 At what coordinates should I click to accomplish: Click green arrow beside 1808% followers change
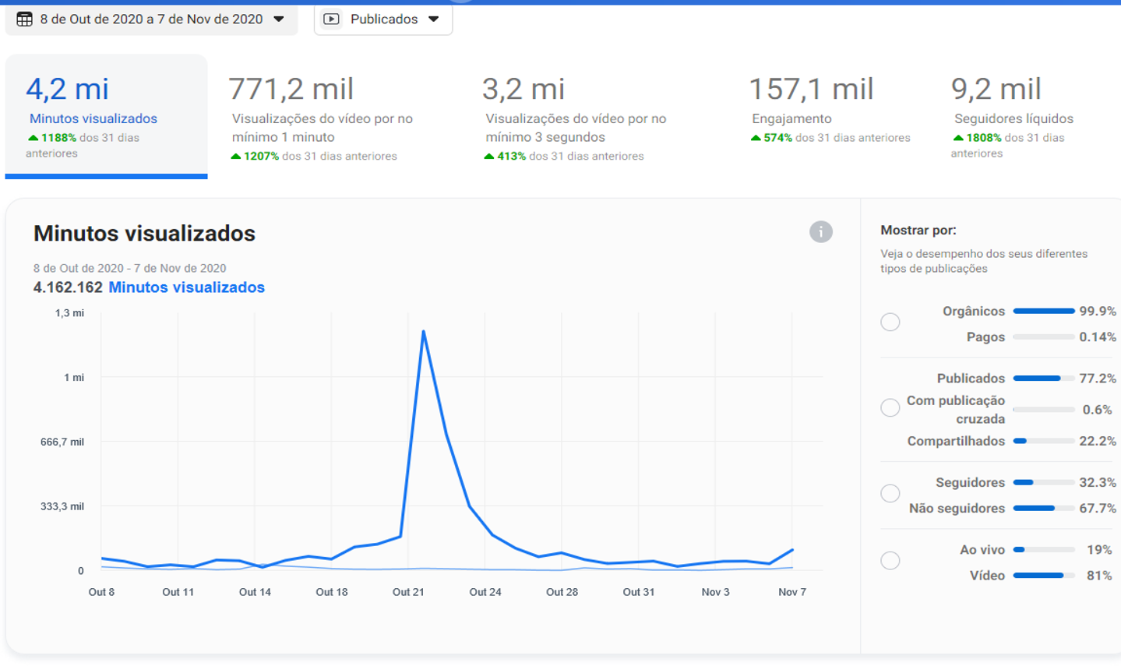pos(958,138)
